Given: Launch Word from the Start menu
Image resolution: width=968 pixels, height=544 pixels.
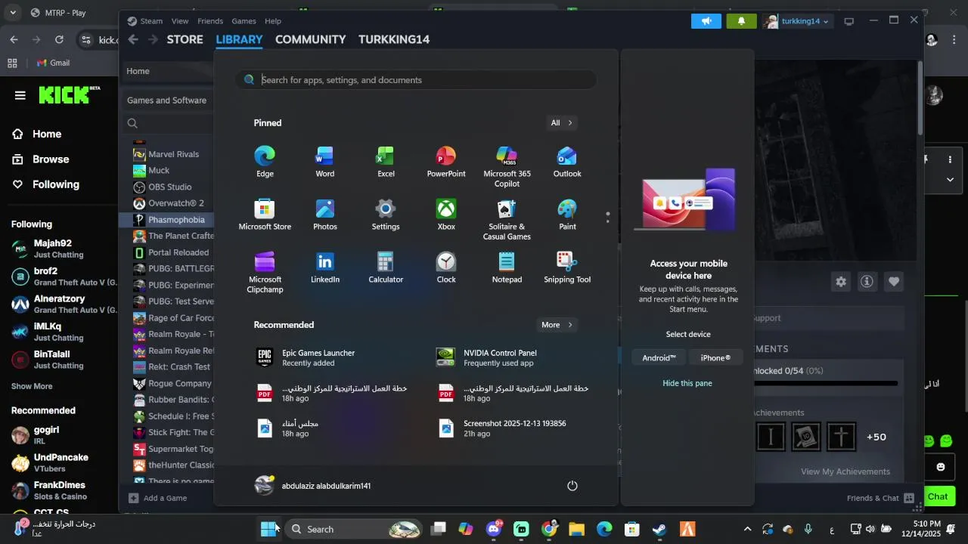Looking at the screenshot, I should point(325,162).
